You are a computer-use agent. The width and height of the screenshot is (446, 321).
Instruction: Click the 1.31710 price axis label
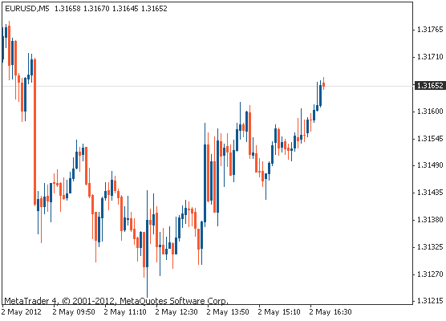430,57
